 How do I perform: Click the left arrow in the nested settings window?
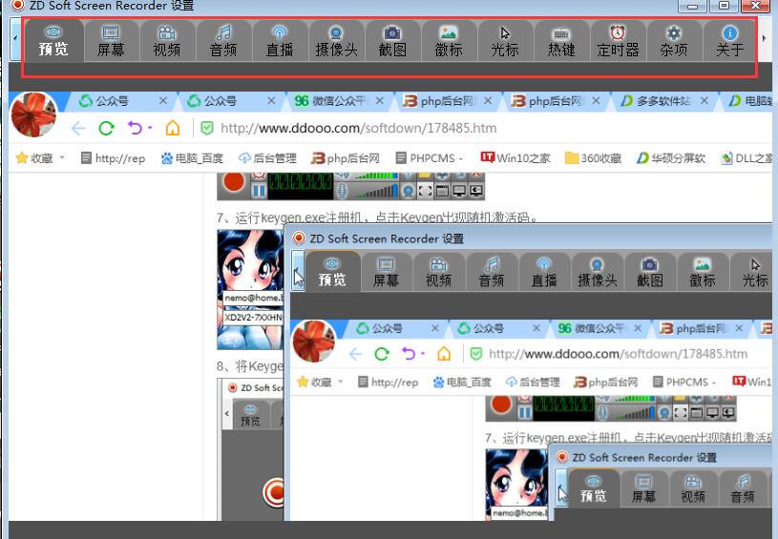[298, 271]
